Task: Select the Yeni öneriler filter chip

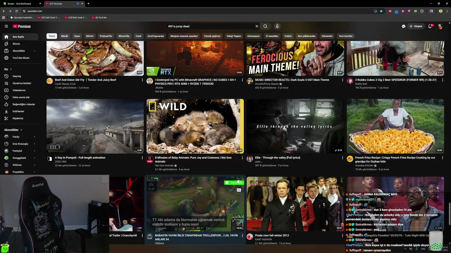Action: click(346, 36)
